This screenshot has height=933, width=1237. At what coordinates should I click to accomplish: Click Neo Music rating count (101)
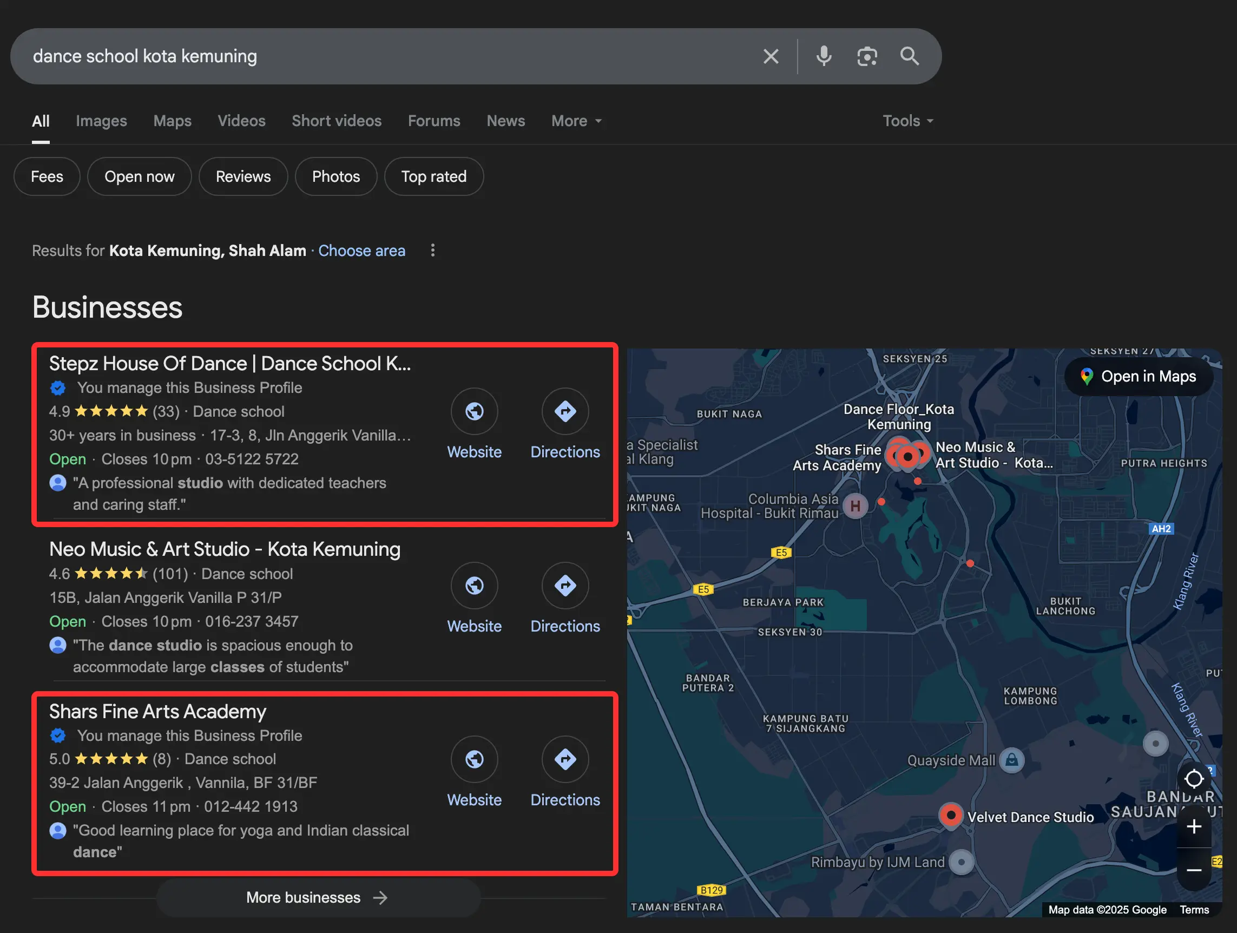170,574
